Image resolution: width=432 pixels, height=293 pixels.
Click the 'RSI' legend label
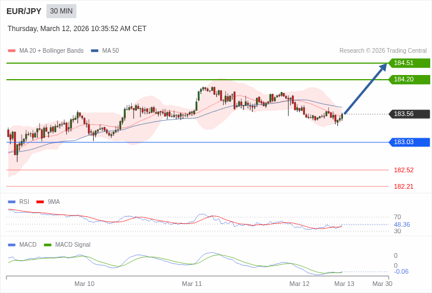pos(24,202)
